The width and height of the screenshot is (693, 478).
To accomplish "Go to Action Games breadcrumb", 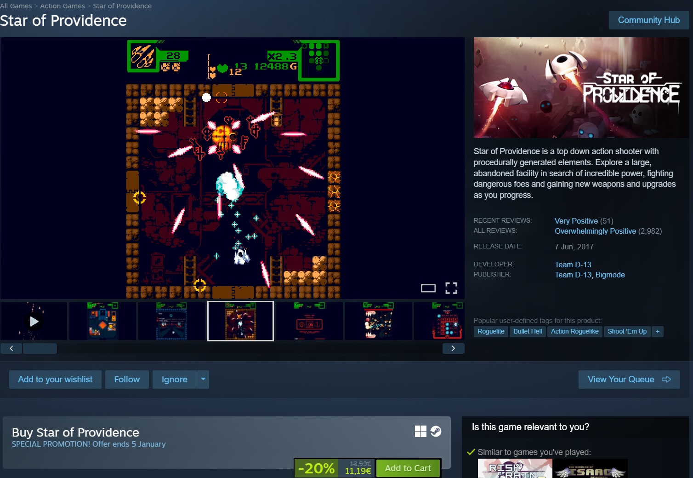I will tap(62, 6).
